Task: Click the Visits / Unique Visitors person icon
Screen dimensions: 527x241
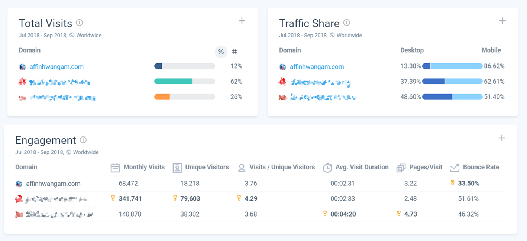Action: pos(242,168)
